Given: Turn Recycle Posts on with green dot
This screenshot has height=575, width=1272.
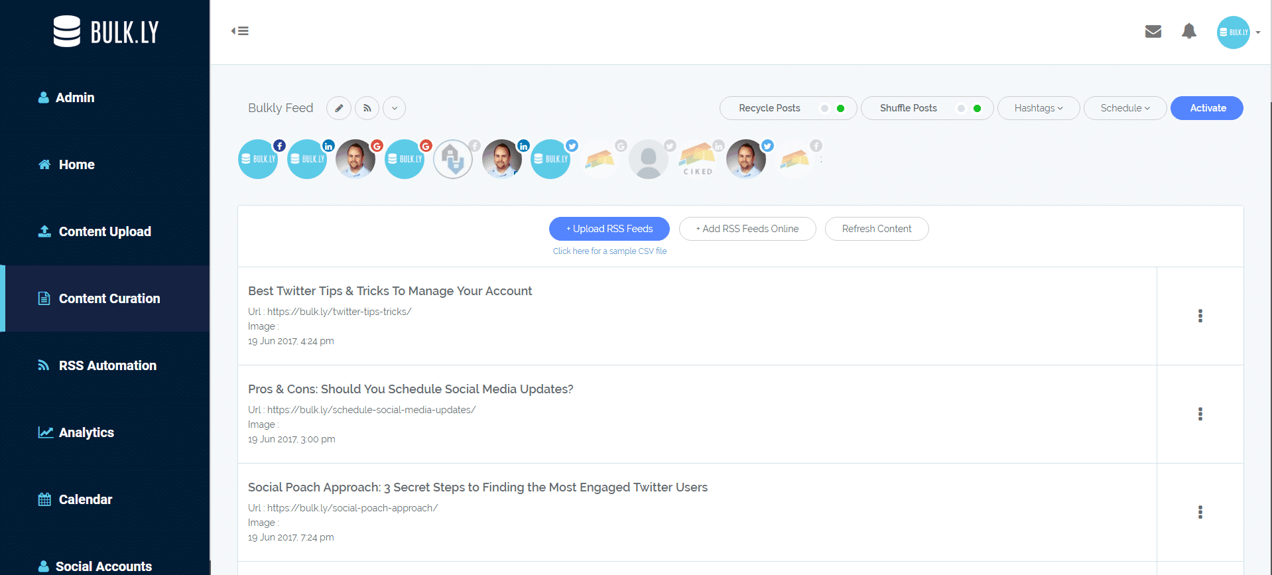Looking at the screenshot, I should (x=840, y=108).
